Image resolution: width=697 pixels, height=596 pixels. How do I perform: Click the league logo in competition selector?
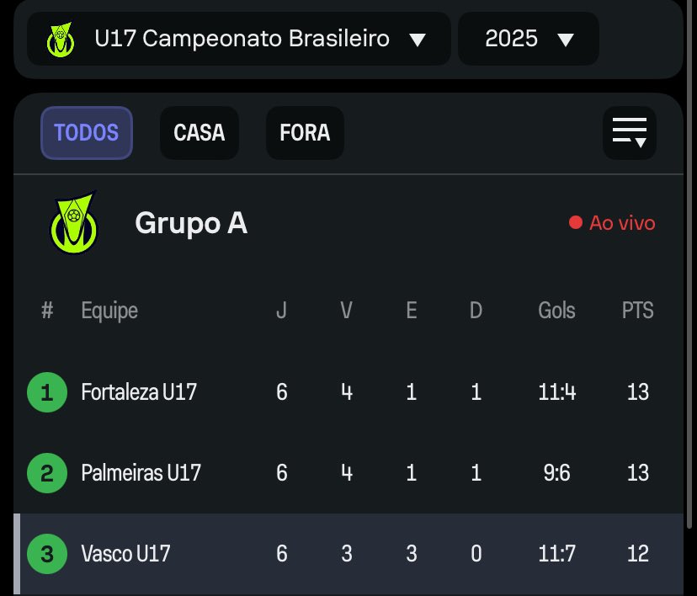pyautogui.click(x=60, y=40)
